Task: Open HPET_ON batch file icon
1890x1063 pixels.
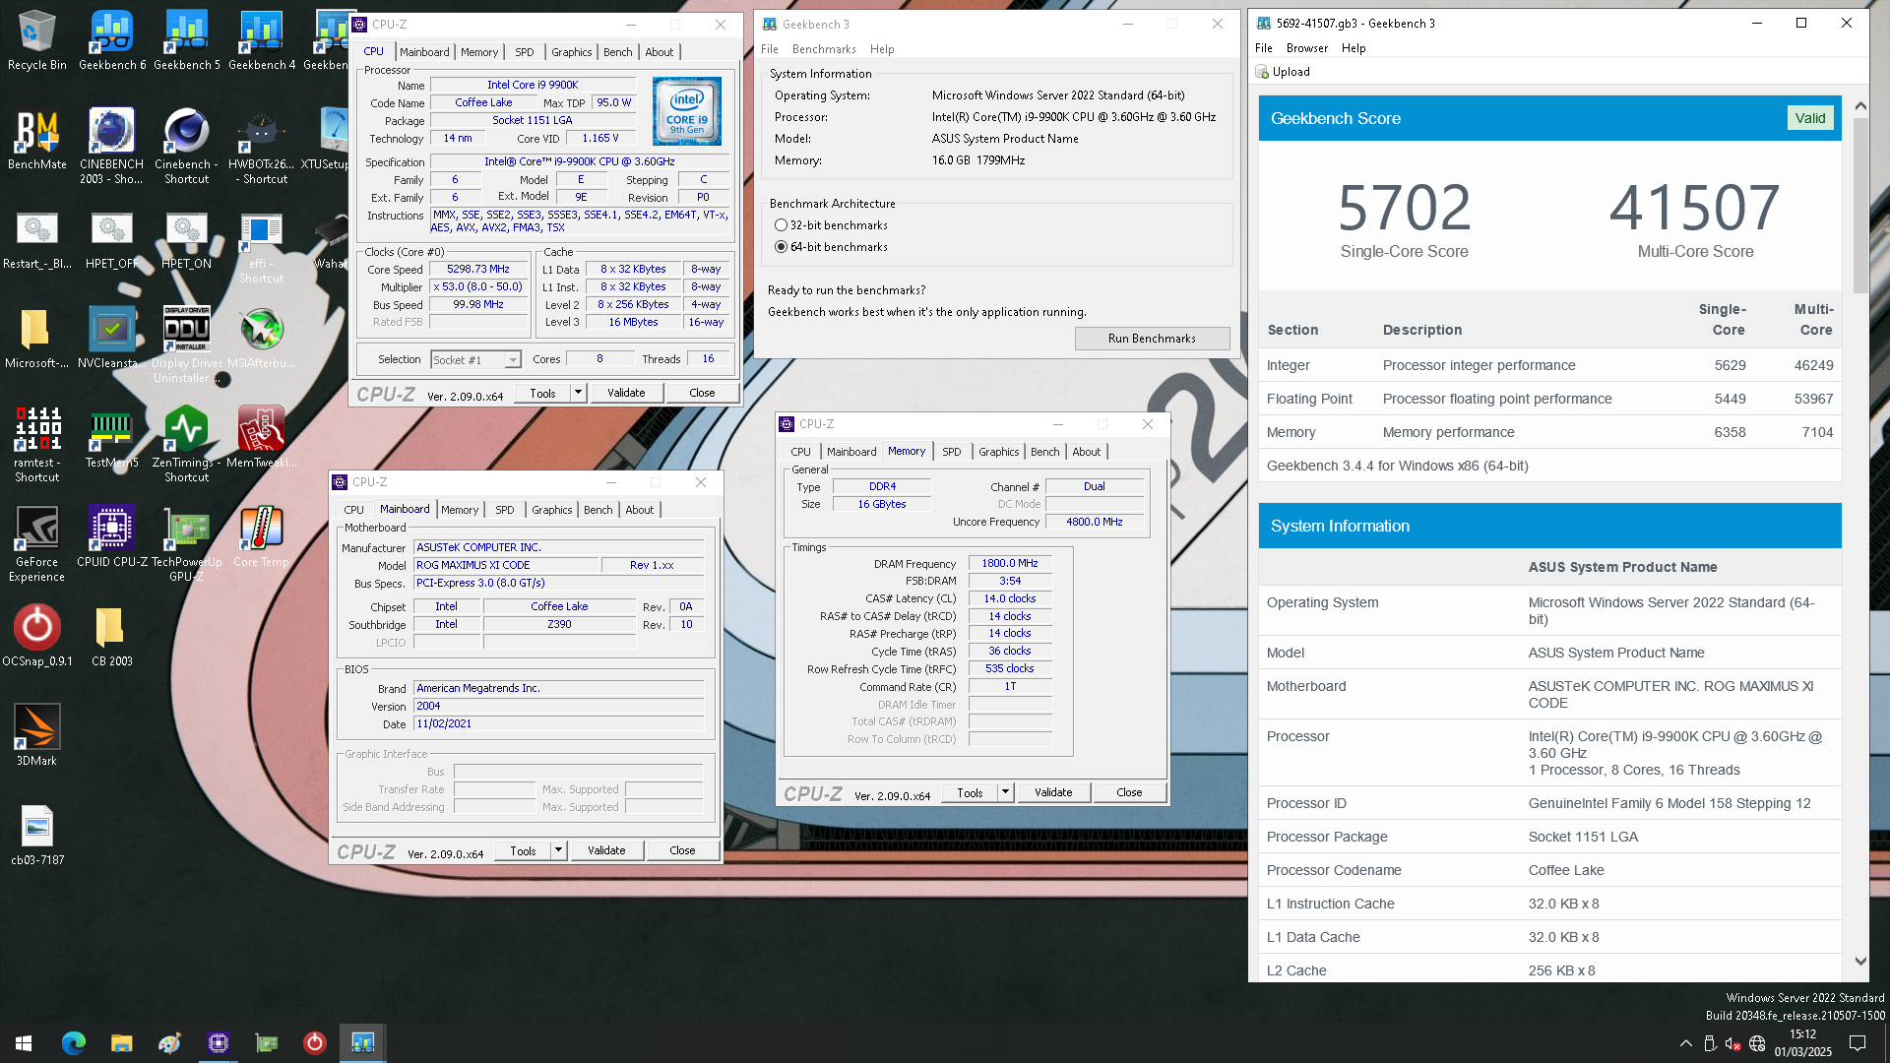Action: tap(187, 241)
